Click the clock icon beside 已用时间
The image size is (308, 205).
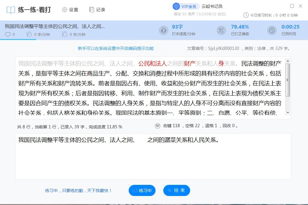(272, 30)
